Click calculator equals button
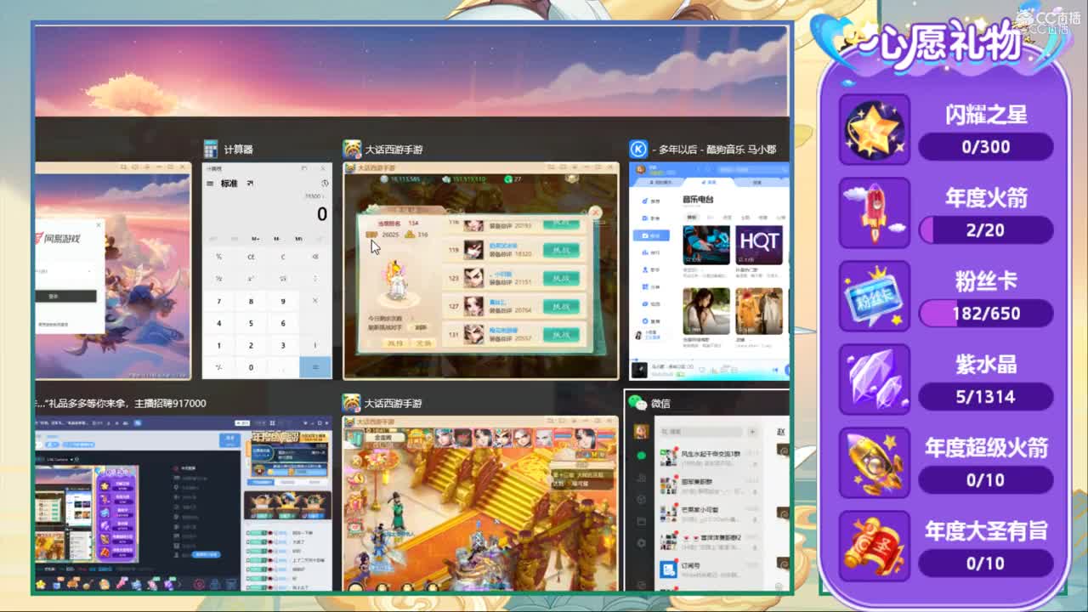Viewport: 1088px width, 612px height. pos(315,367)
